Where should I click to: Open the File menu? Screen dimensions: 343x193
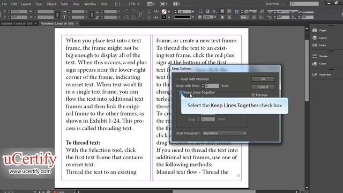4,4
